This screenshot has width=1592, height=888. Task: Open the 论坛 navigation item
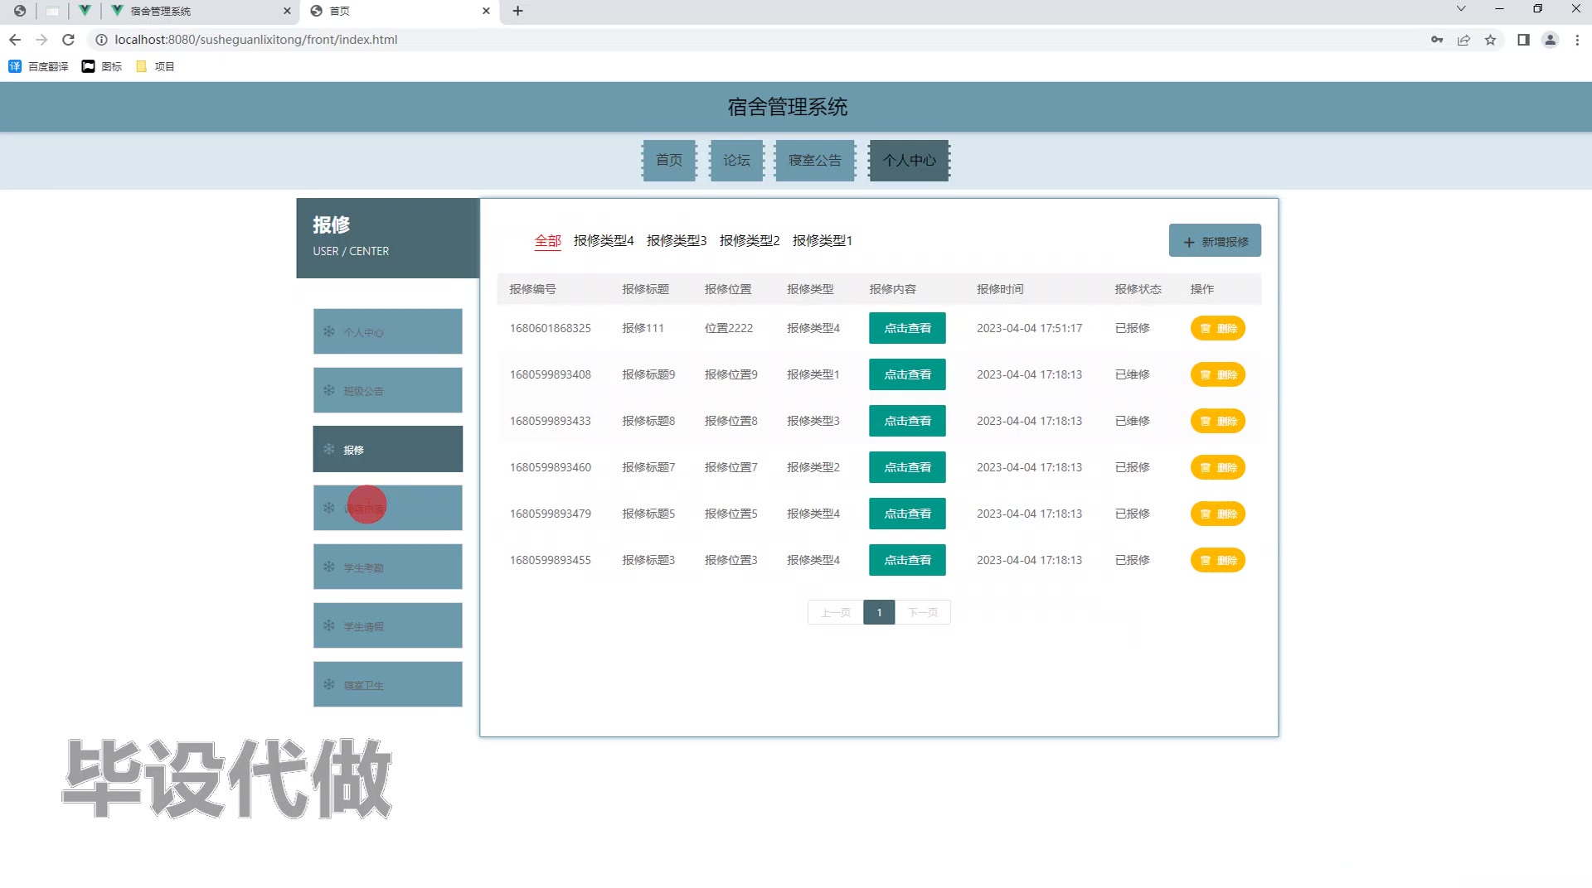pyautogui.click(x=736, y=161)
